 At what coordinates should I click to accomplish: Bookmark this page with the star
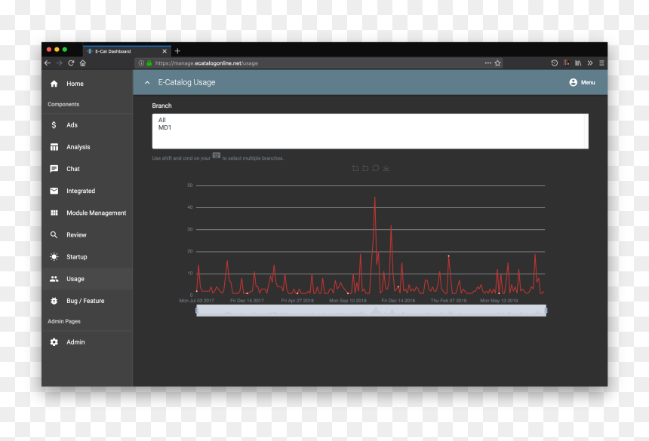[x=498, y=63]
